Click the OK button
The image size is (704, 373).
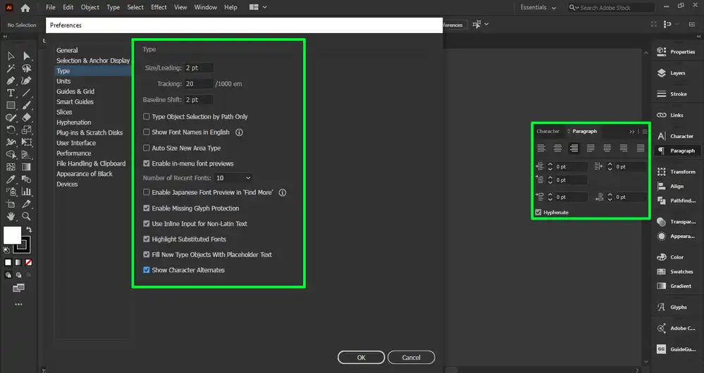(361, 358)
